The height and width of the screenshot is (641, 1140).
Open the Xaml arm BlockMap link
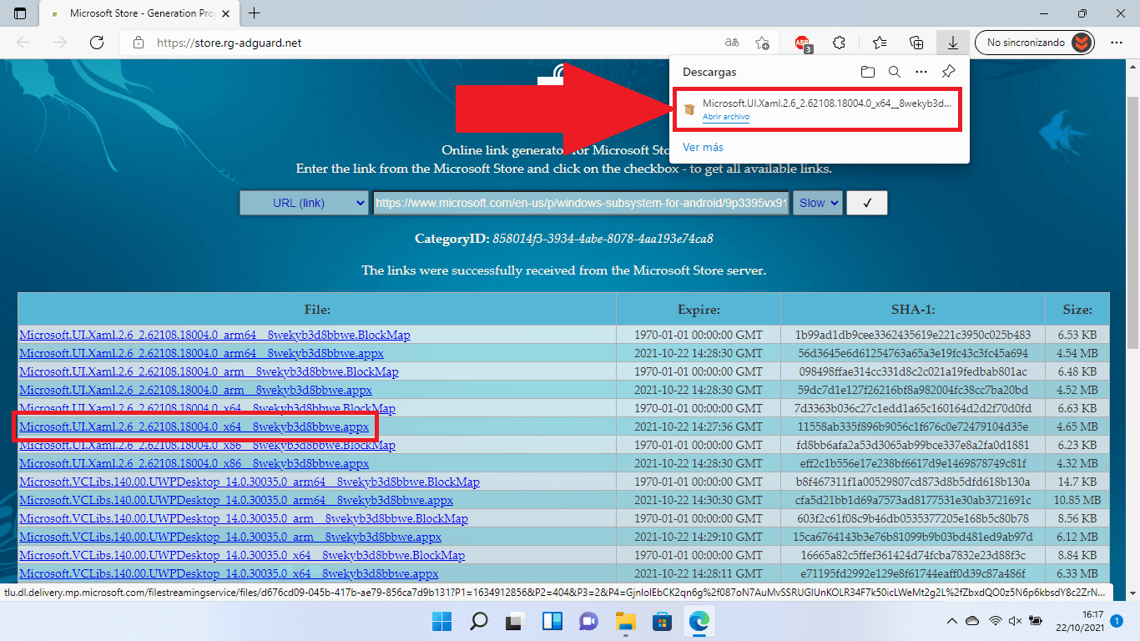[209, 371]
